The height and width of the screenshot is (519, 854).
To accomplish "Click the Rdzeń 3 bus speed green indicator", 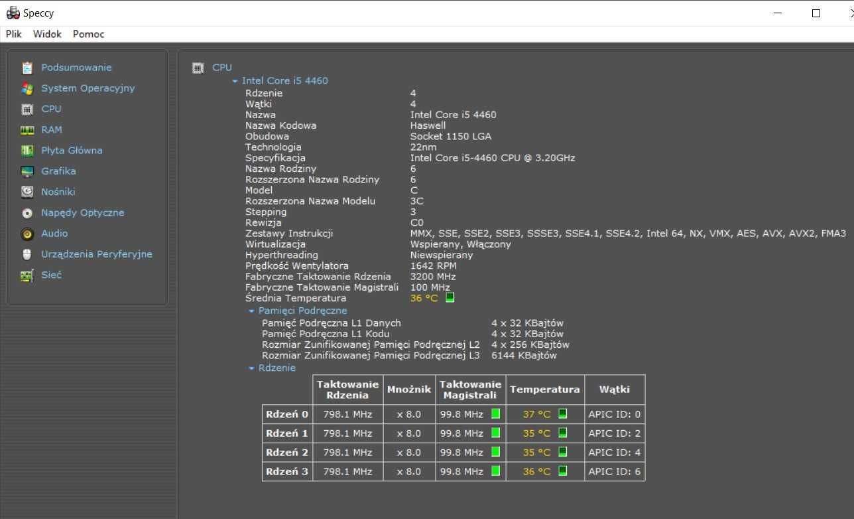I will 495,471.
